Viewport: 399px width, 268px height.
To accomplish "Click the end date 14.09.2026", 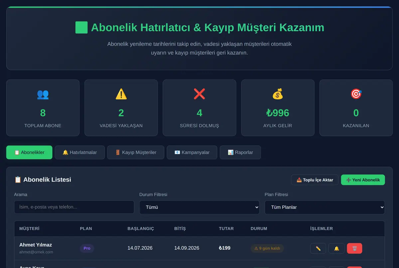I will [x=187, y=248].
